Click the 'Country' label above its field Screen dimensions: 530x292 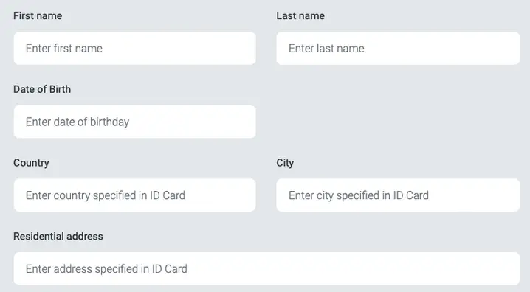click(31, 163)
